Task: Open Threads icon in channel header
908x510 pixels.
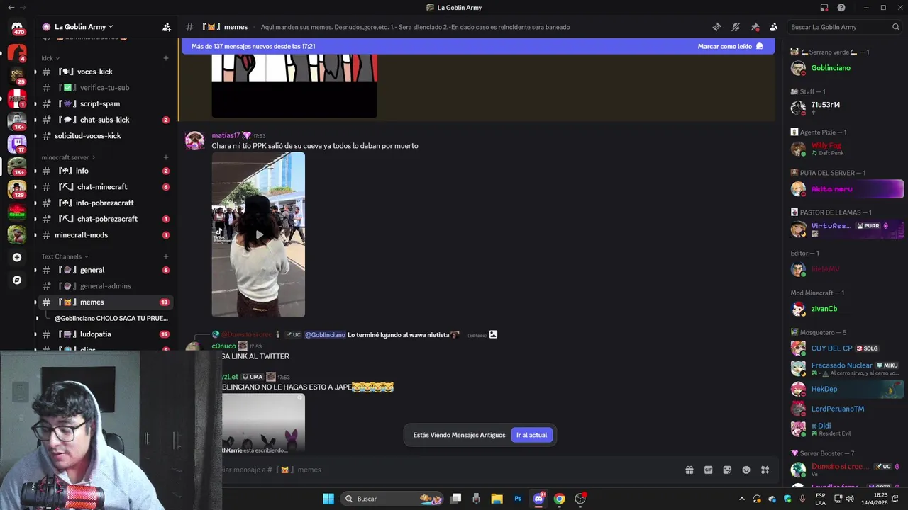Action: coord(716,27)
